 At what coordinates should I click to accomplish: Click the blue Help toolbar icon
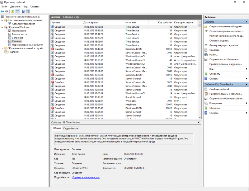click(x=23, y=12)
